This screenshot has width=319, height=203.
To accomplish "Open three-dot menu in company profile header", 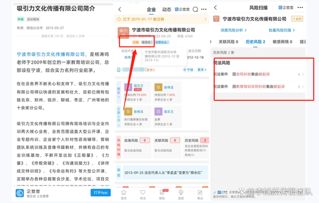I will [204, 9].
